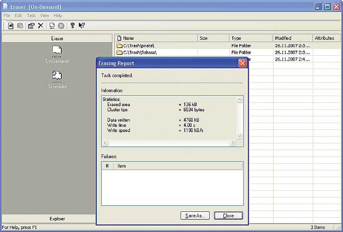Click the # column header in Failures
This screenshot has width=343, height=232.
[108, 166]
